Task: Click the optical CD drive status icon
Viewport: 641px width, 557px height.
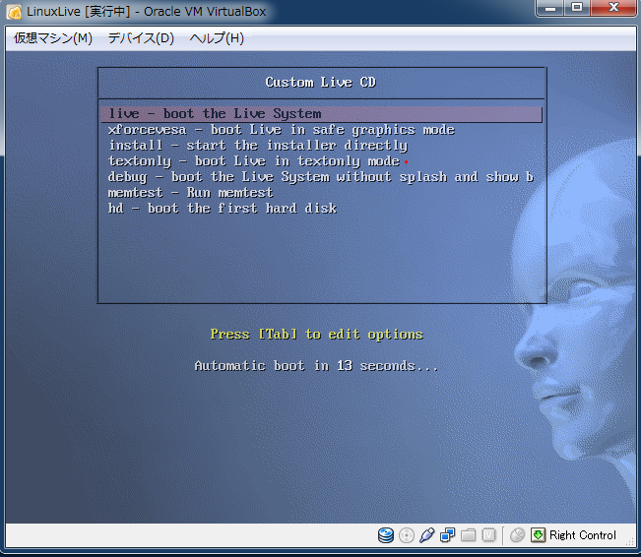Action: pyautogui.click(x=407, y=535)
